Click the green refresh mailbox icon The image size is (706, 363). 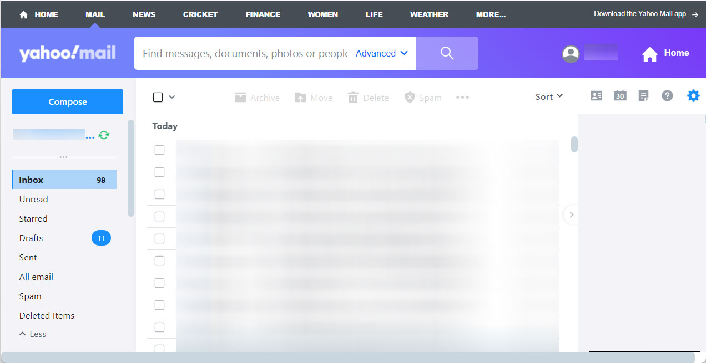click(103, 134)
